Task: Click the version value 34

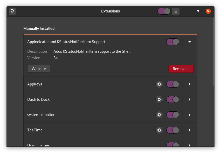Action: pos(56,58)
